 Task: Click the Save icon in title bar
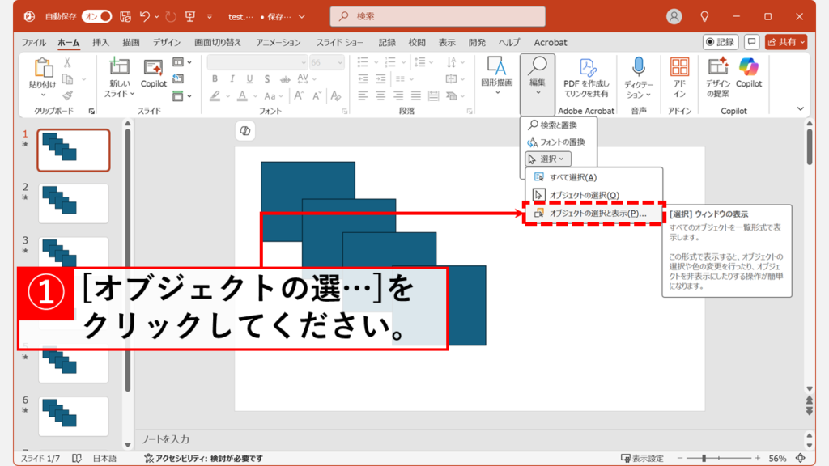pyautogui.click(x=125, y=16)
